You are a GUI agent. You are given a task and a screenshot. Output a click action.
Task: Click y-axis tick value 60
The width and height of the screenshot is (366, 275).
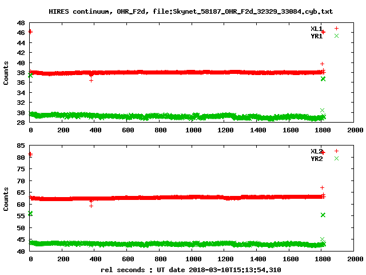tap(21, 205)
